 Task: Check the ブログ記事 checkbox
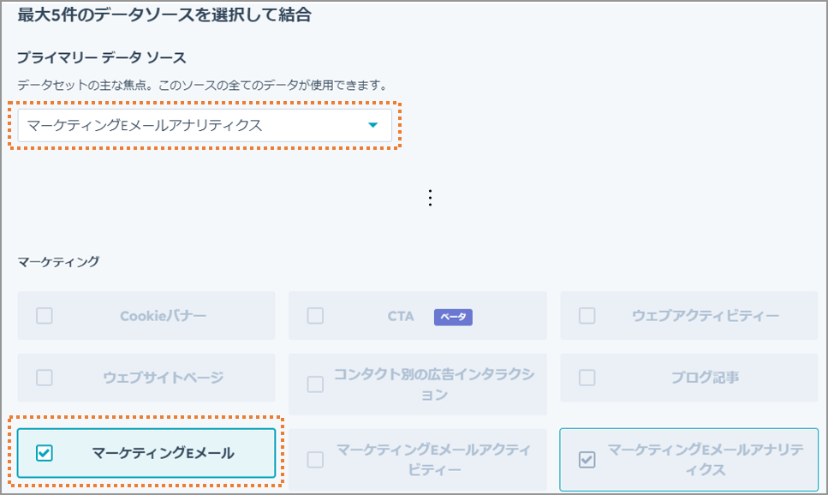click(x=587, y=378)
